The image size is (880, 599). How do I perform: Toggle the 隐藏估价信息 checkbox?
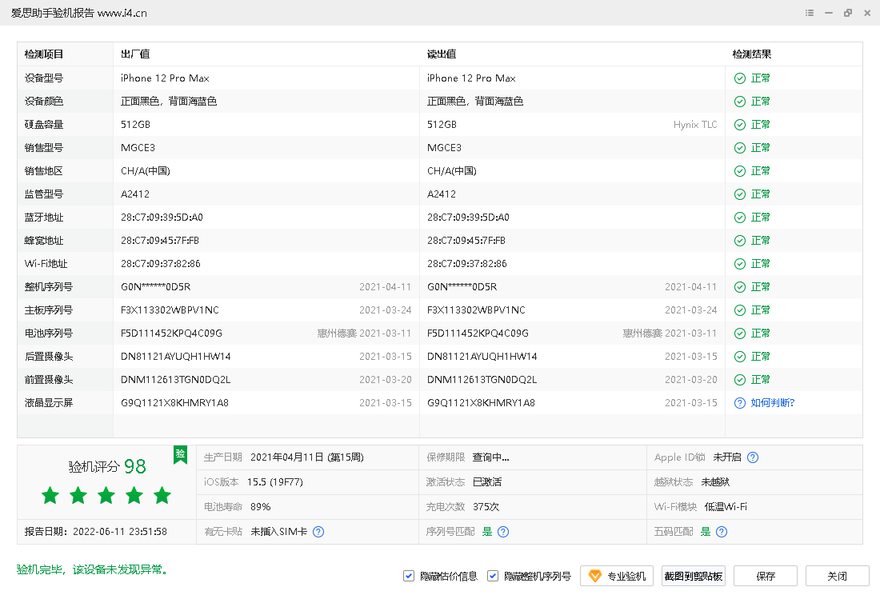[x=409, y=576]
